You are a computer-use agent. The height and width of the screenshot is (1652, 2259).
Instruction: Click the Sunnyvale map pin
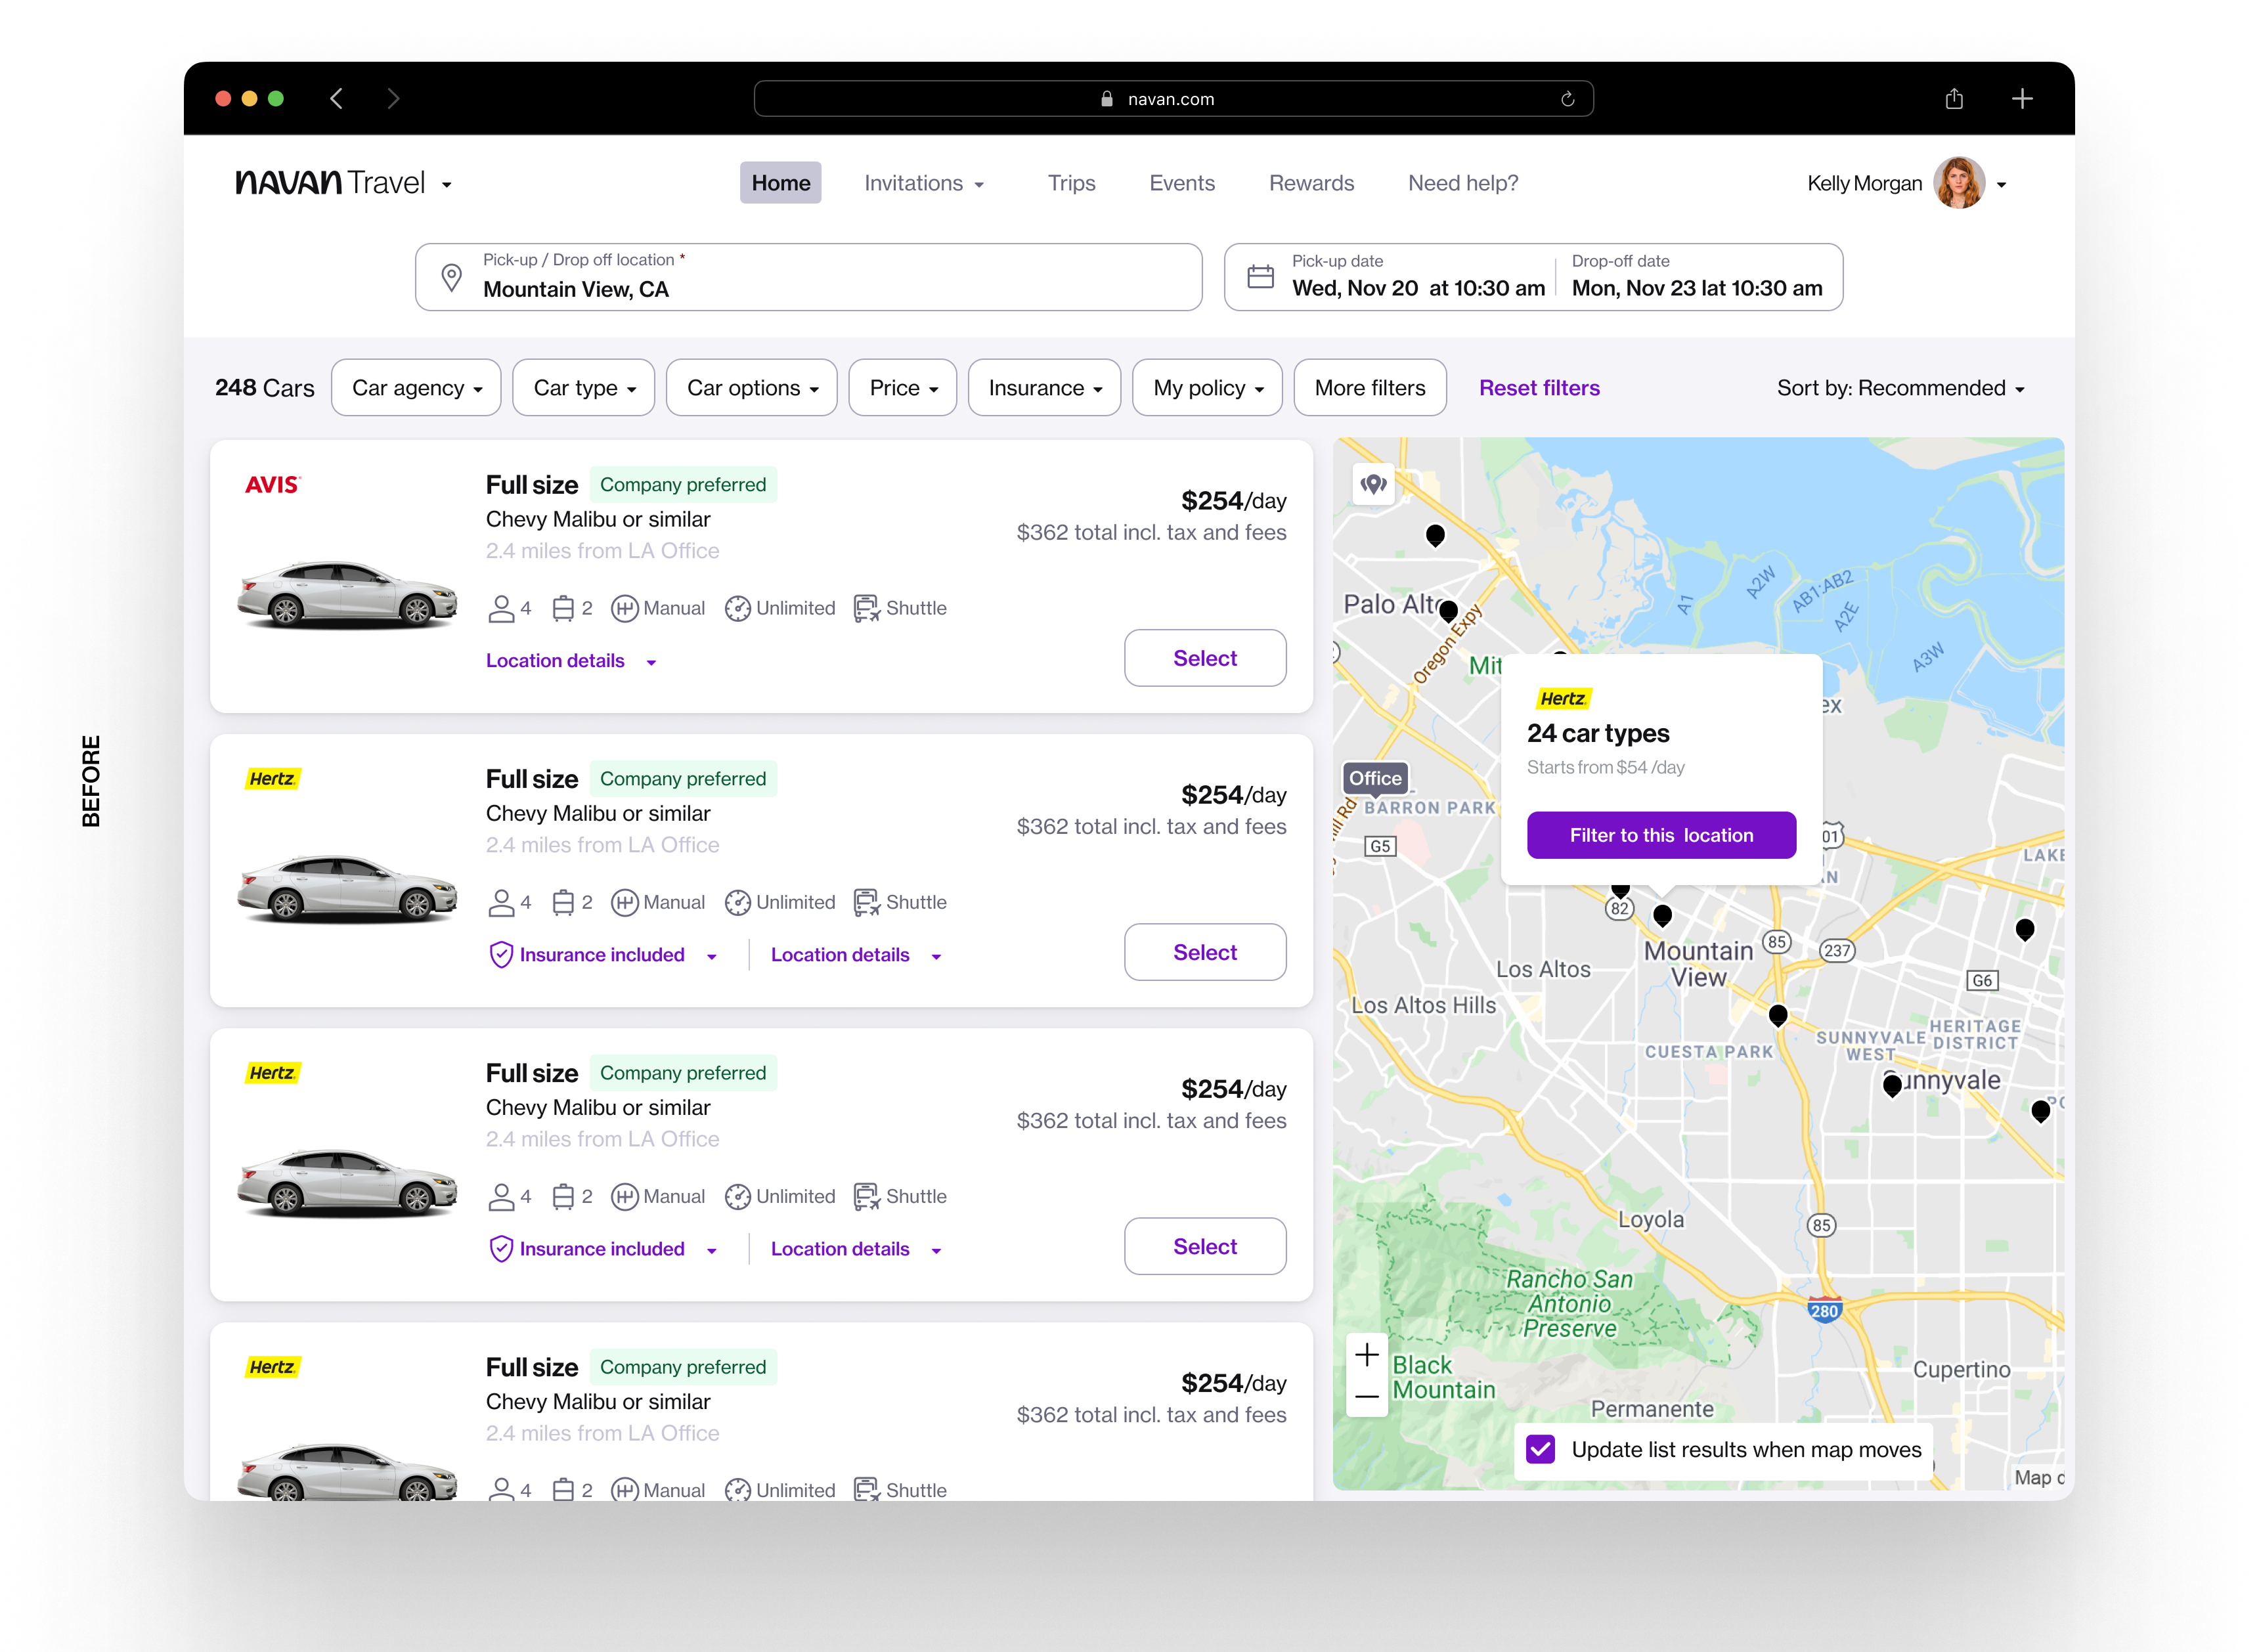tap(1891, 1084)
